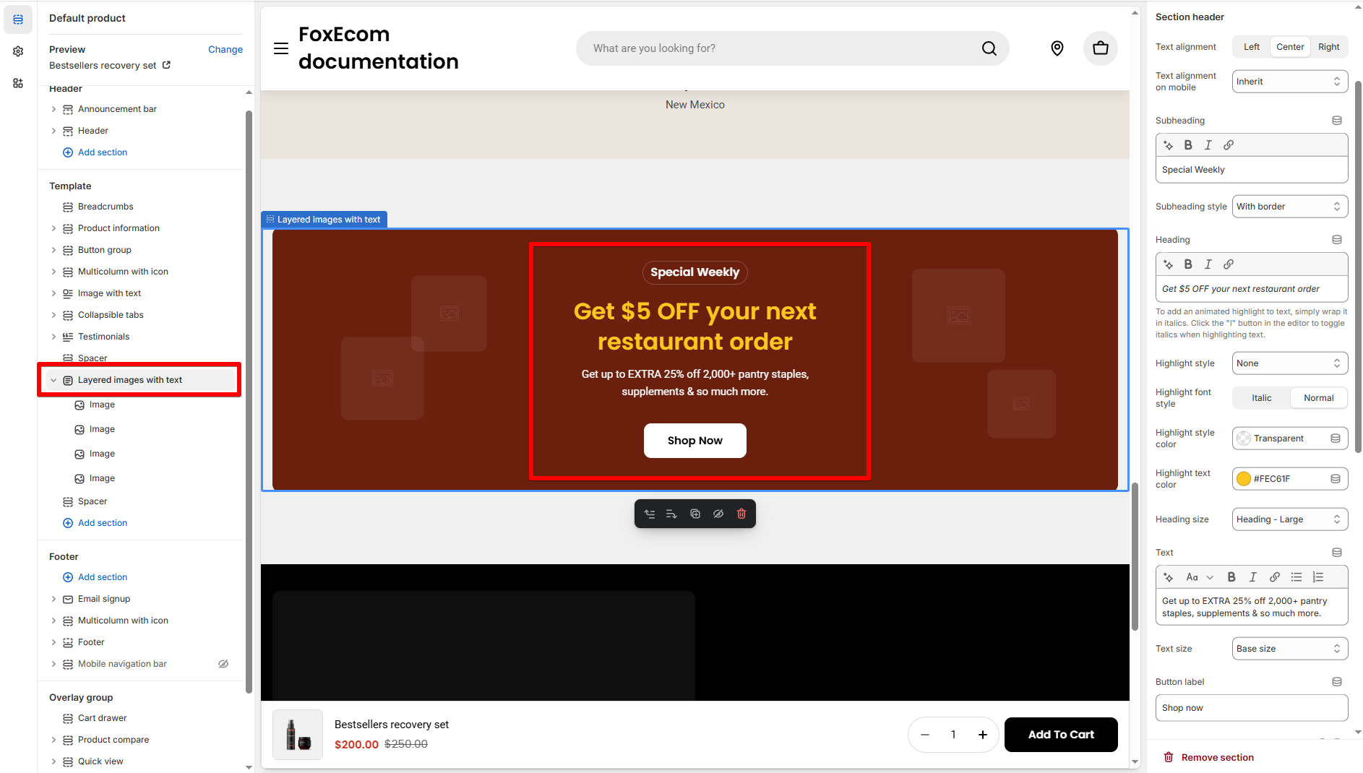Insert bulleted list in Text editor

click(1297, 577)
